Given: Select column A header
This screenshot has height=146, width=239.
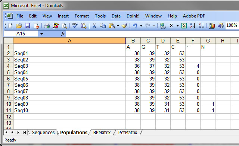Looking at the screenshot, I should click(x=69, y=41).
